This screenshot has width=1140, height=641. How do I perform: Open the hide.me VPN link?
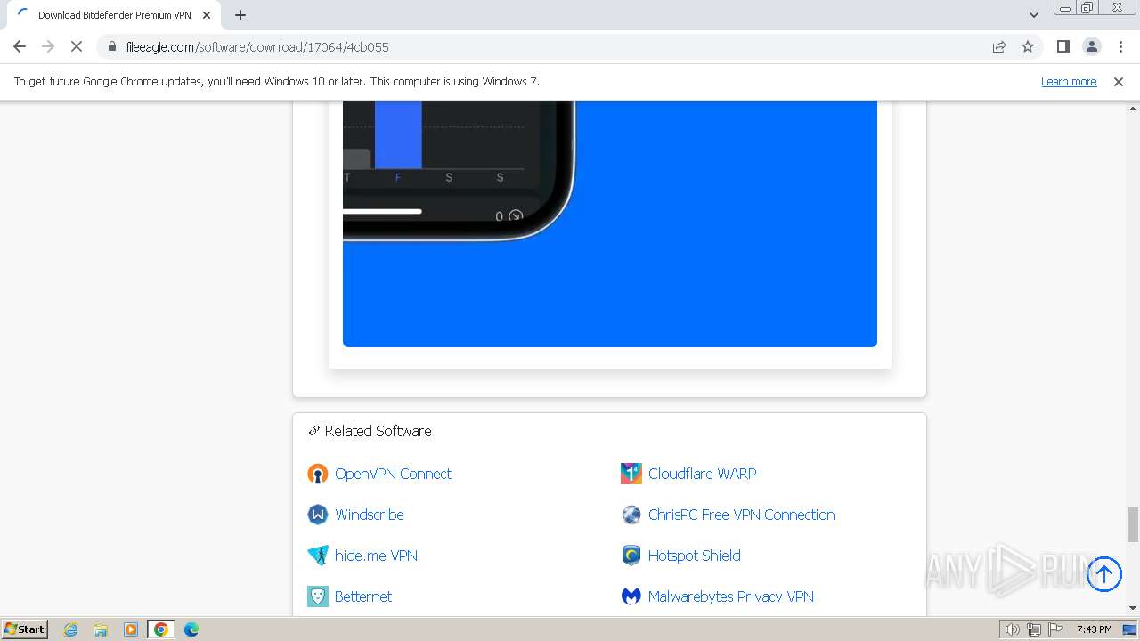(376, 556)
